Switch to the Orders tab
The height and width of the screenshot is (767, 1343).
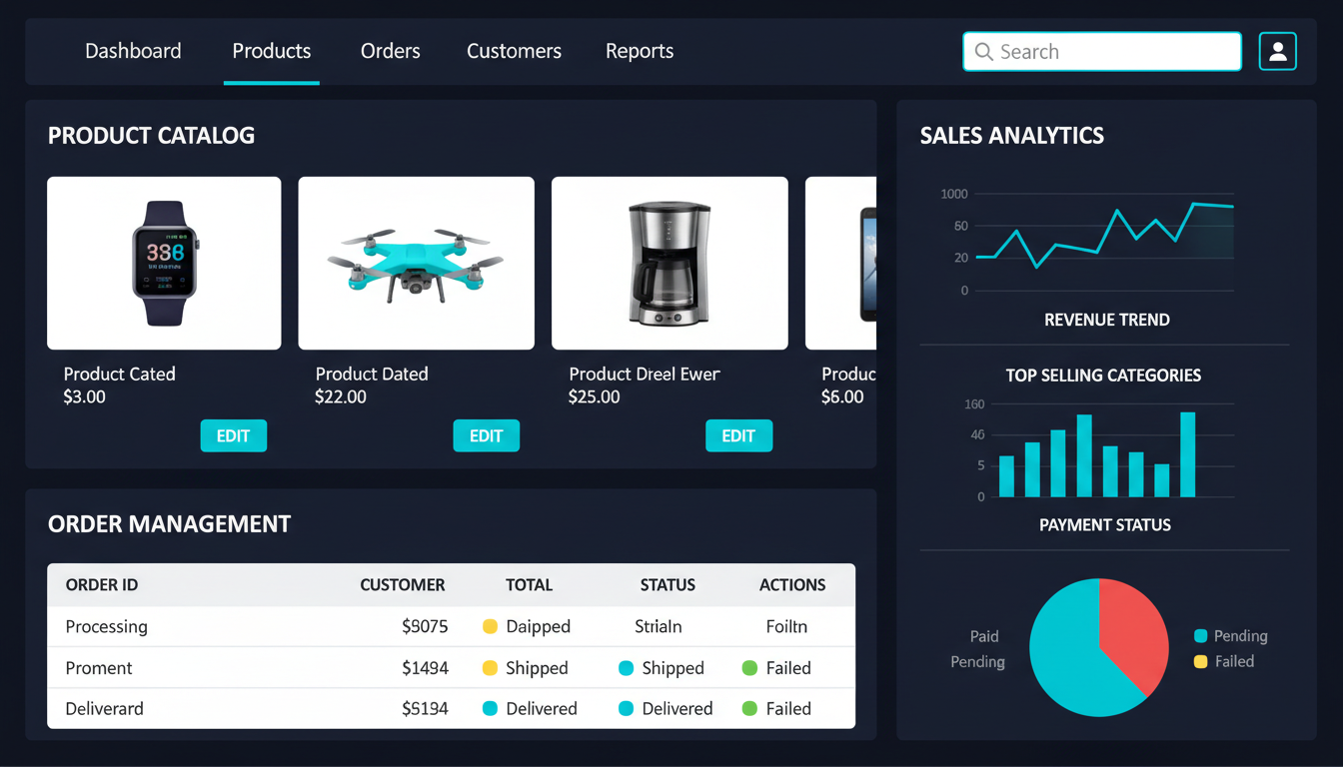(x=390, y=51)
